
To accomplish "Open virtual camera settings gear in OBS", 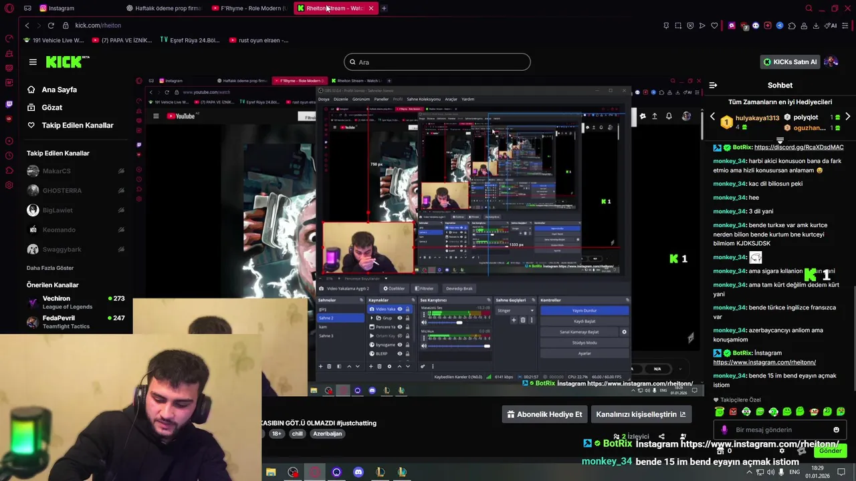I will point(624,332).
